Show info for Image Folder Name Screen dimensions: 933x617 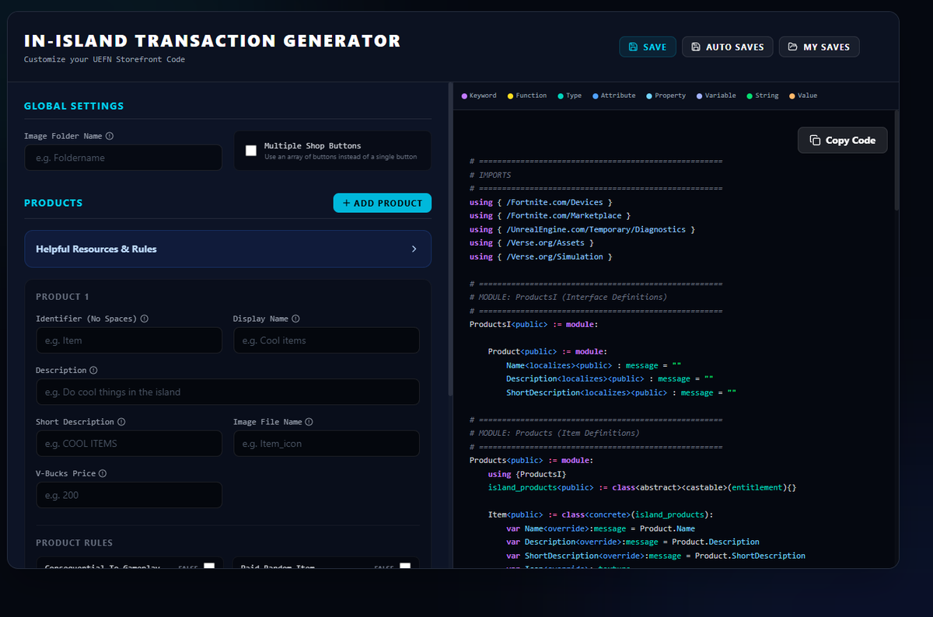coord(110,136)
